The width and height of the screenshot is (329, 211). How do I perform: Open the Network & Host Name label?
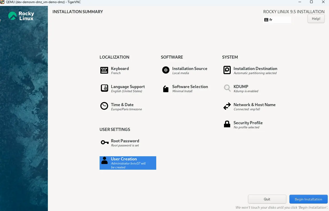[x=254, y=105]
